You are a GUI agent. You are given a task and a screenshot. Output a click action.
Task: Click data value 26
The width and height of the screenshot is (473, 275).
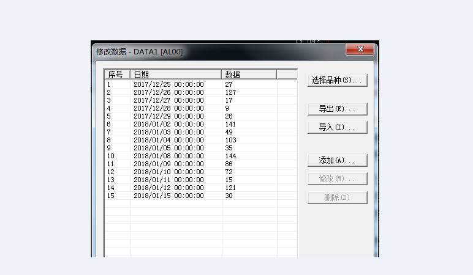229,116
